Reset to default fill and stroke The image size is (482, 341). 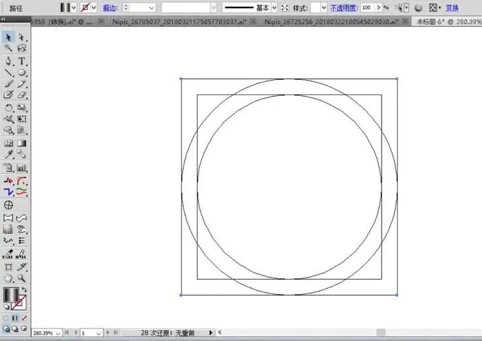7,307
